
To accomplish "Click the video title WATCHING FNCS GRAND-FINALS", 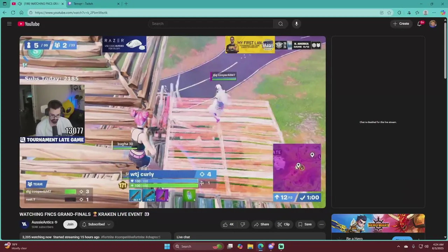I will 84,214.
